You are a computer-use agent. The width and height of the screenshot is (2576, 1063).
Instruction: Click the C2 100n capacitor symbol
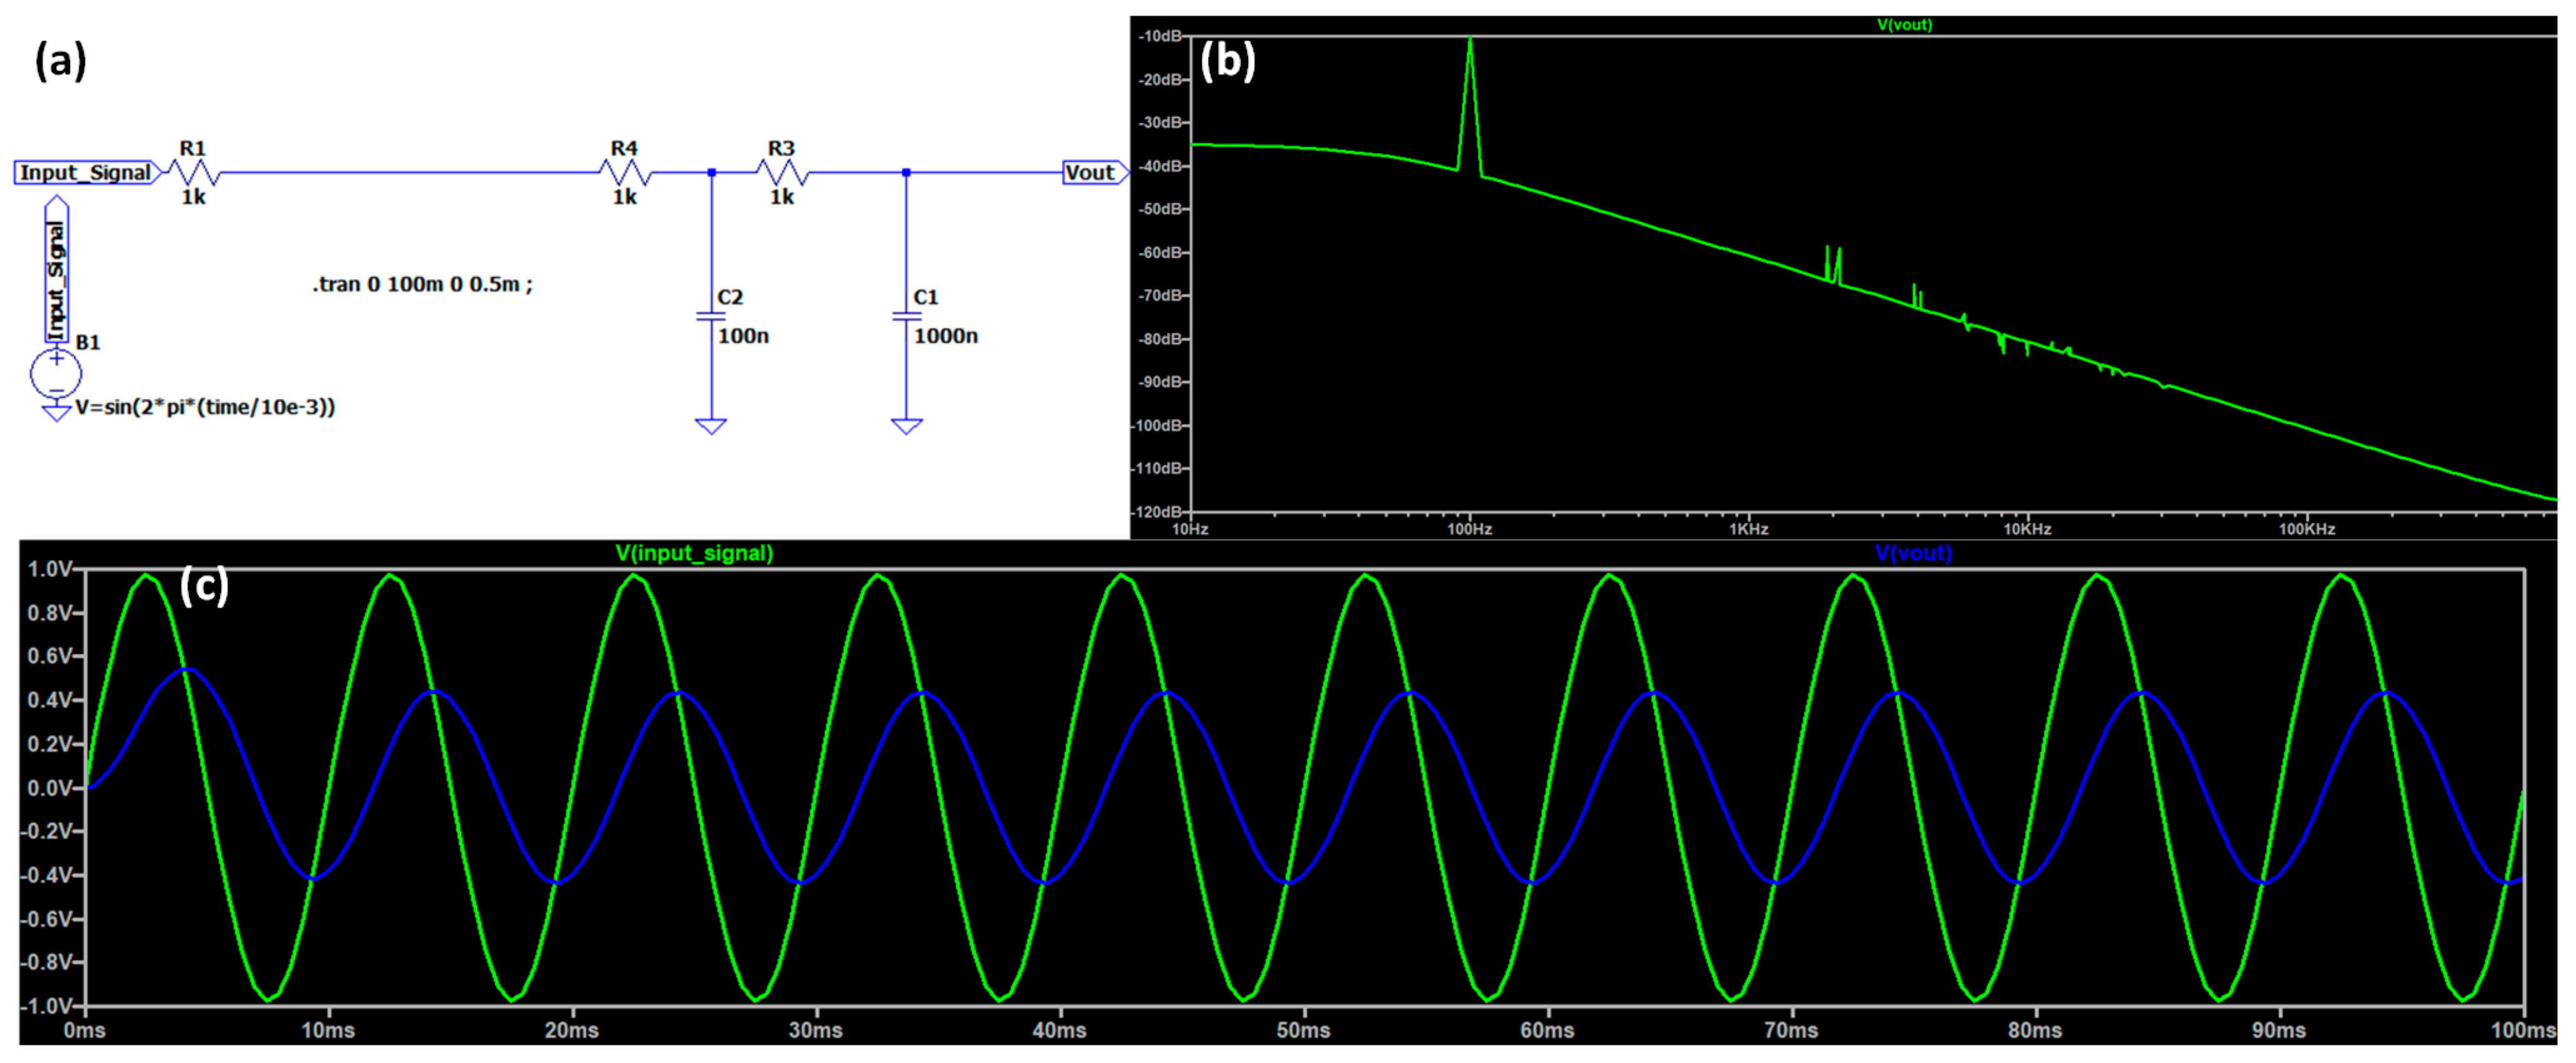[711, 317]
